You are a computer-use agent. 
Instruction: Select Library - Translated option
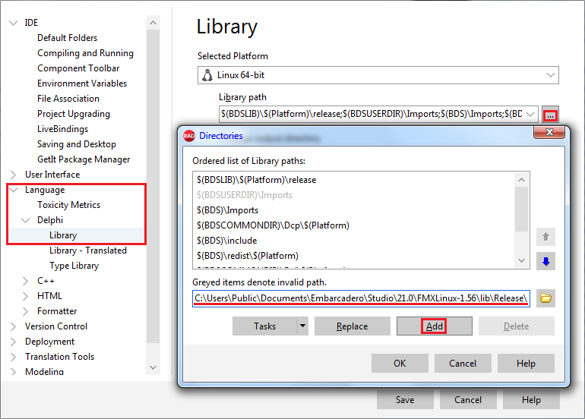[88, 250]
